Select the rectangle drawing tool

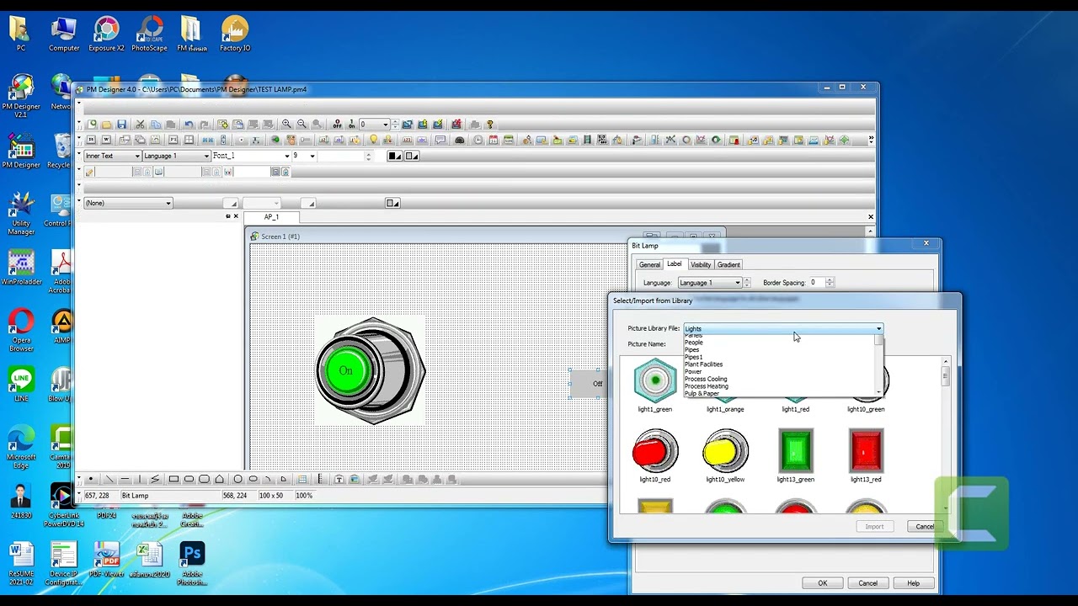pos(173,480)
